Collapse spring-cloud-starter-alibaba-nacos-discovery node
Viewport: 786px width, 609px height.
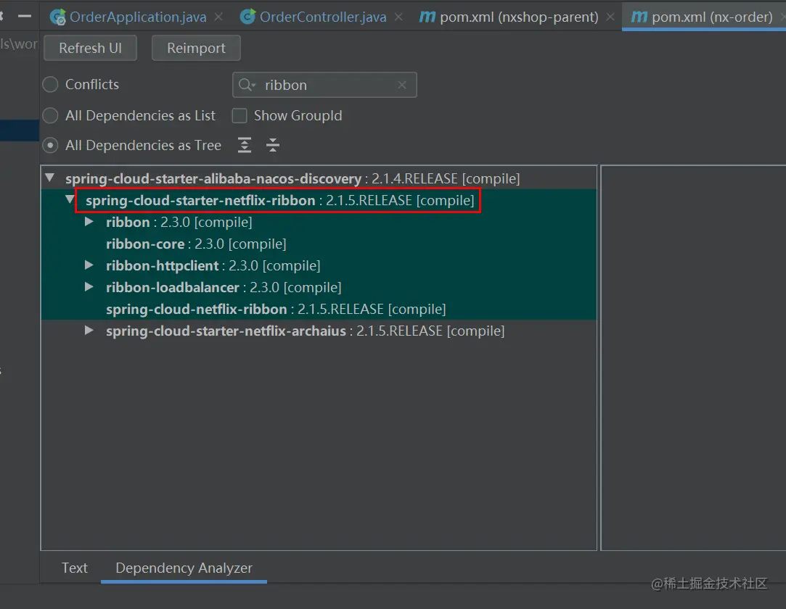(x=49, y=178)
